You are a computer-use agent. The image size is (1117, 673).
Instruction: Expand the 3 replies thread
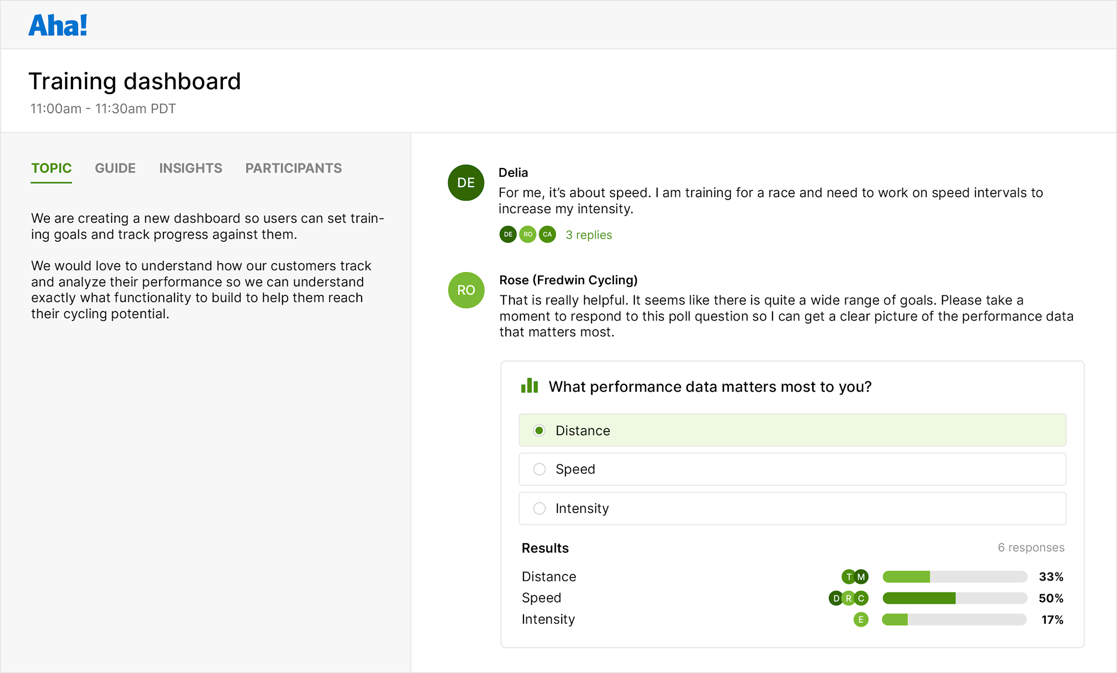click(588, 234)
